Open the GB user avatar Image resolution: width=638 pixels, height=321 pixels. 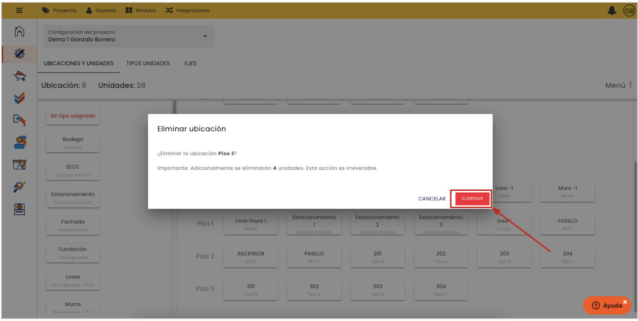point(629,11)
